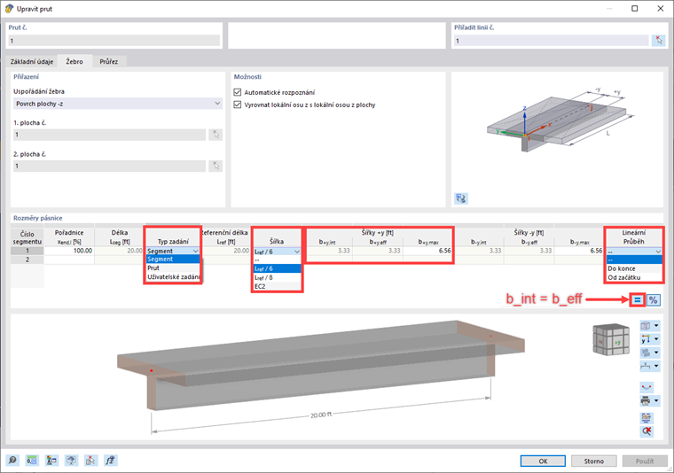Click the OK button
This screenshot has width=674, height=473.
pyautogui.click(x=543, y=461)
